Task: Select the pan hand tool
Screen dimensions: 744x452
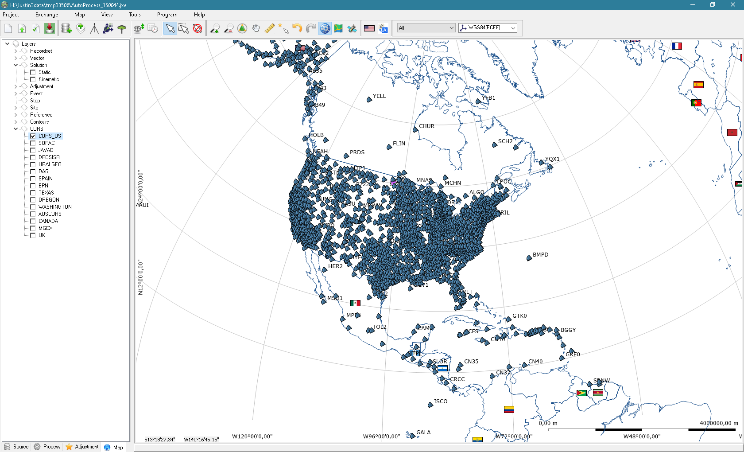Action: (256, 28)
